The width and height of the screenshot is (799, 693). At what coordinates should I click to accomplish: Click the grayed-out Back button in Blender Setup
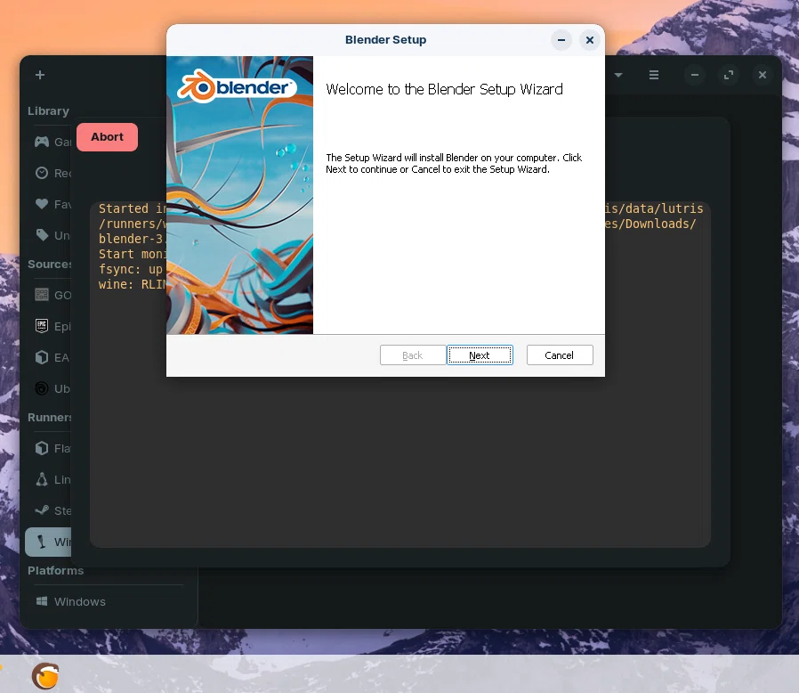[x=413, y=355]
